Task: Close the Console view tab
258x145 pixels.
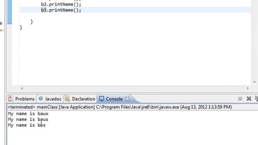Action: coord(127,99)
